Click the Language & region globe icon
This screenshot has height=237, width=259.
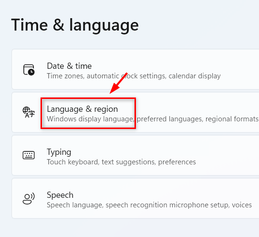[x=29, y=112]
